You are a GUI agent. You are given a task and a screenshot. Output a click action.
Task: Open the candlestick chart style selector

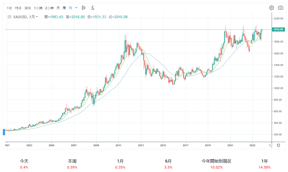click(84, 8)
